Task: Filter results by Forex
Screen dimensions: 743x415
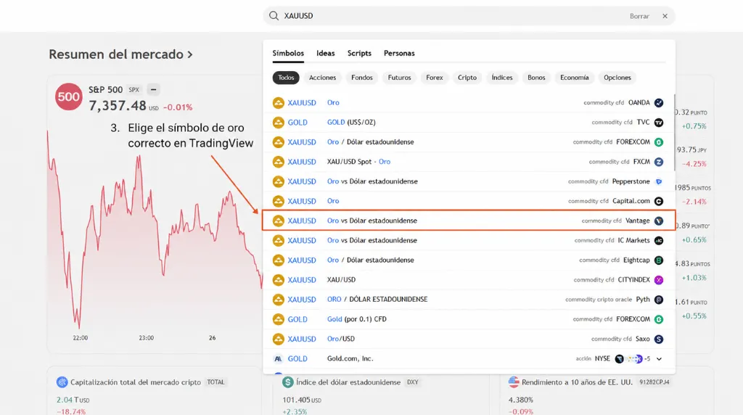Action: (434, 77)
